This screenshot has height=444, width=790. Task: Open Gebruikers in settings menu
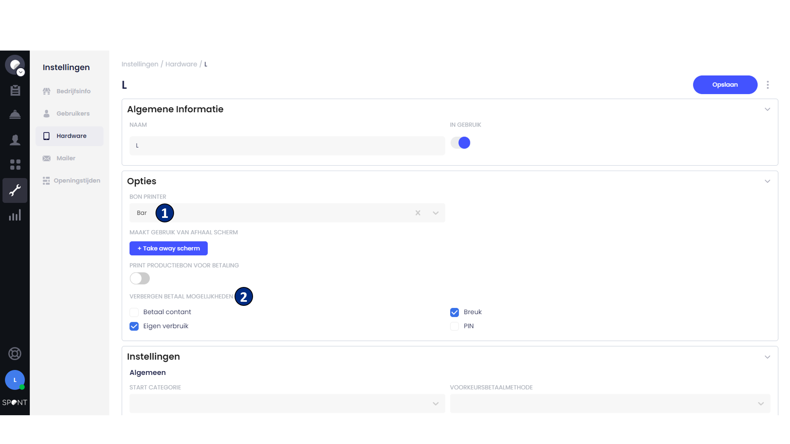73,113
